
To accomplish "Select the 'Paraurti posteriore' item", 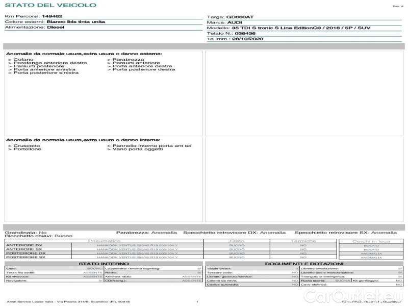I will click(39, 66).
